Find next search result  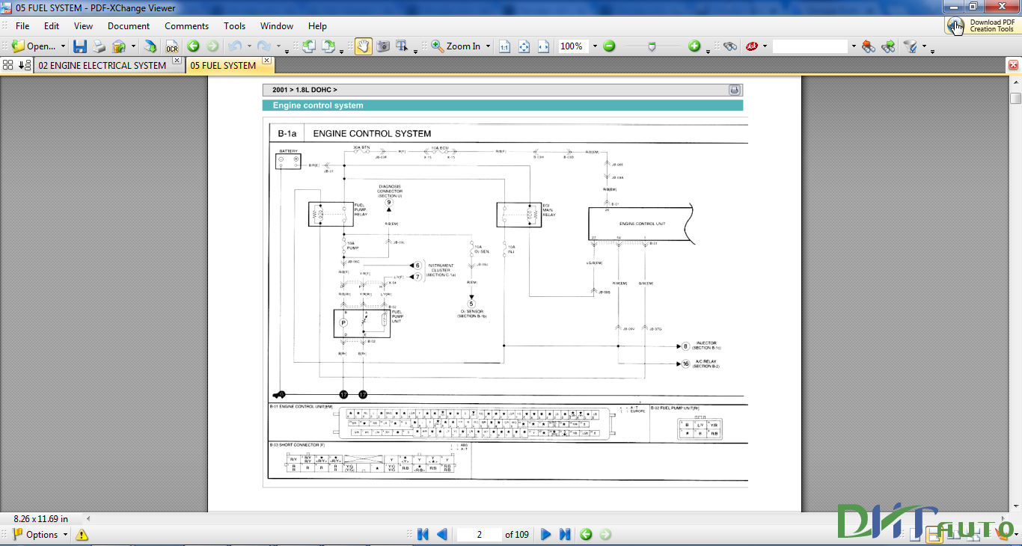pyautogui.click(x=888, y=46)
